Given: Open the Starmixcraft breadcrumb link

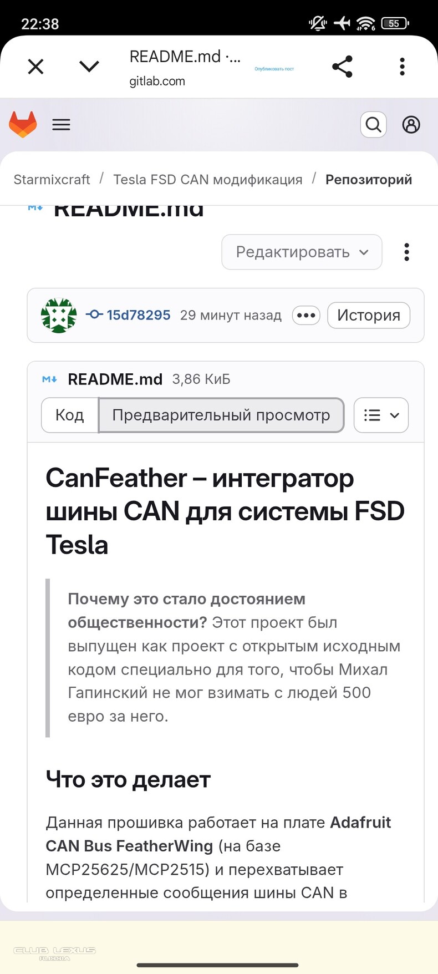Looking at the screenshot, I should tap(52, 179).
